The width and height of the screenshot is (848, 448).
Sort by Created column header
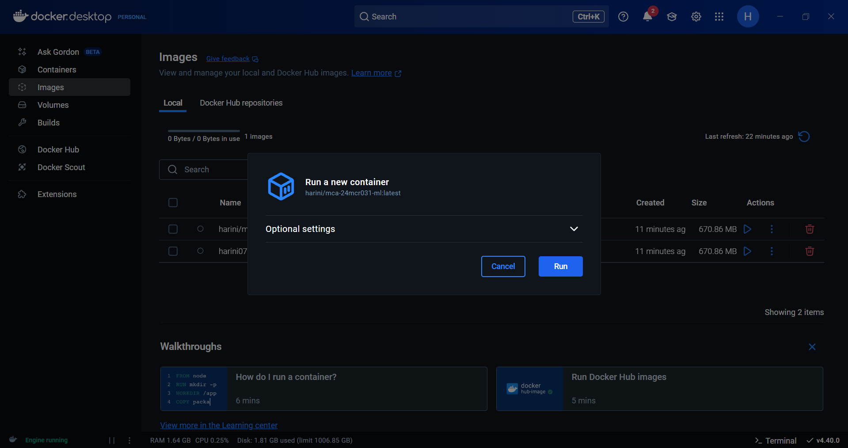point(650,203)
